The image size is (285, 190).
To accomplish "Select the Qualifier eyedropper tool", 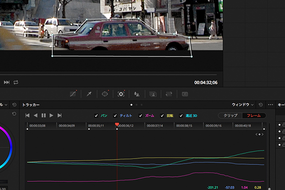I will click(89, 94).
